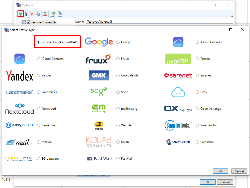Click the iCloud Contacts cloud logo
The height and width of the screenshot is (188, 250).
[x=20, y=59]
